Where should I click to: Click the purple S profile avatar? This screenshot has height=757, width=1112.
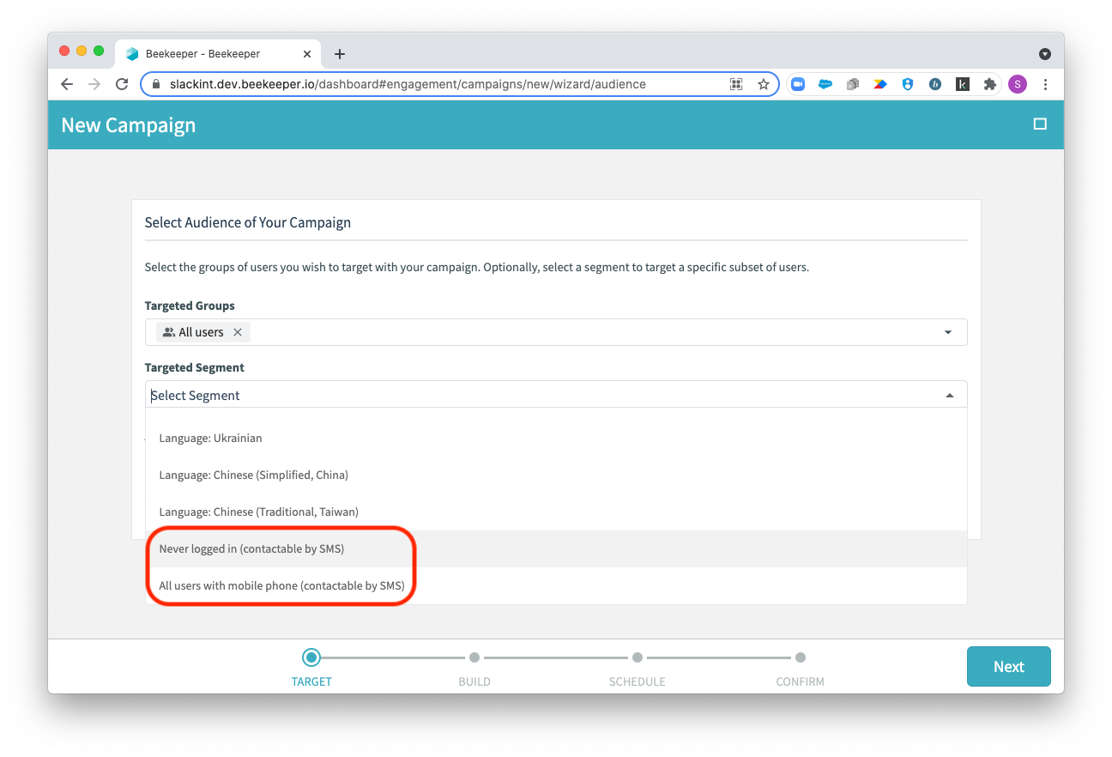coord(1018,84)
